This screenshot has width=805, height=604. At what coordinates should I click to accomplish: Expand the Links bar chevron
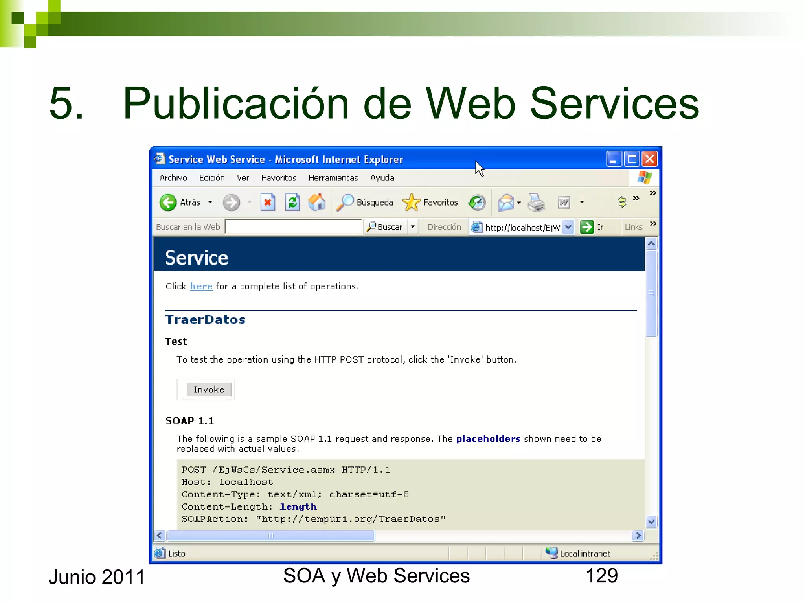click(653, 224)
